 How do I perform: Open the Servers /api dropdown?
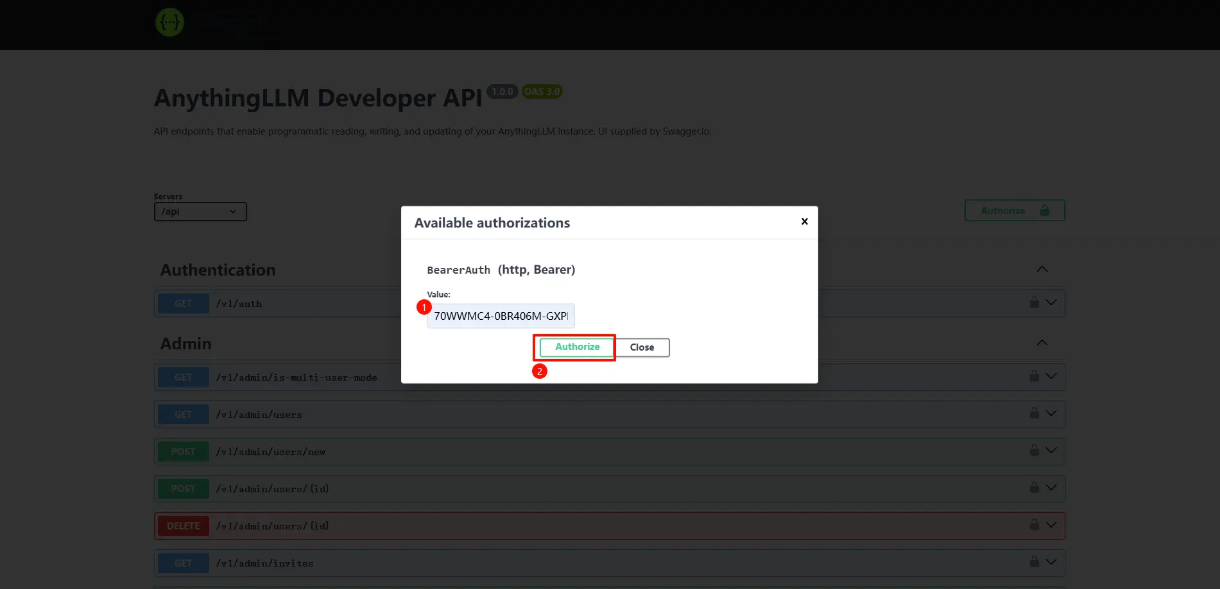(x=200, y=212)
